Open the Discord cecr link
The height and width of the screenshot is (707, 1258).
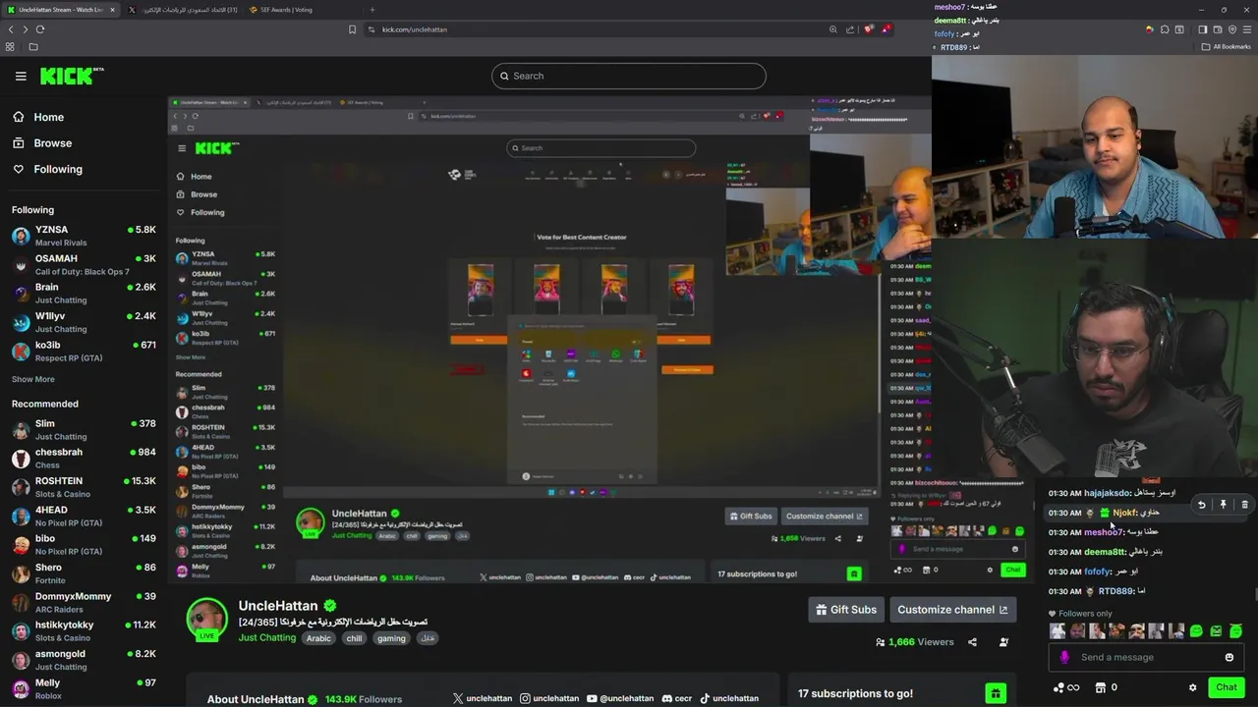[x=677, y=699]
